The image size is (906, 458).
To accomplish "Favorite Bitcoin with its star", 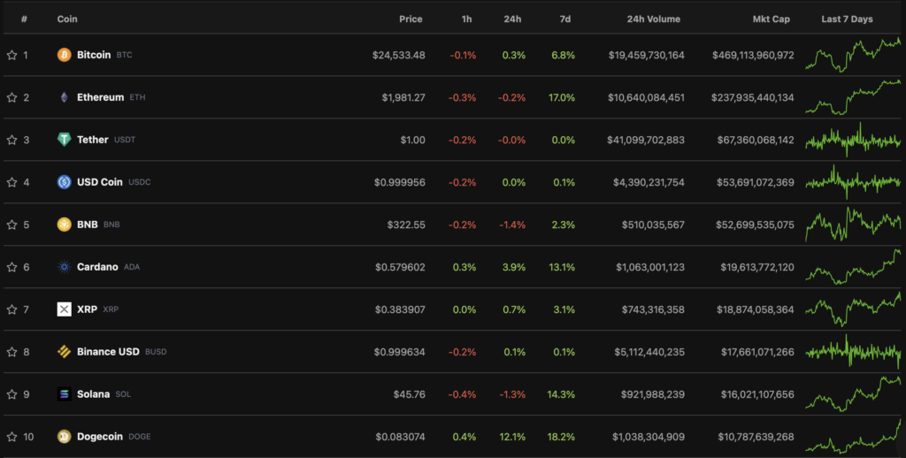I will (x=12, y=55).
